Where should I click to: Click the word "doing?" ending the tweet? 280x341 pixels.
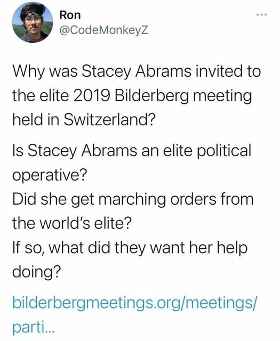pos(36,272)
